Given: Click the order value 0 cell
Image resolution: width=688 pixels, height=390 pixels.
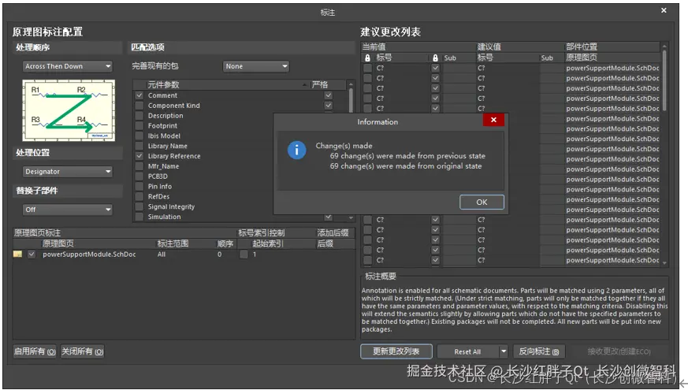Looking at the screenshot, I should [219, 254].
